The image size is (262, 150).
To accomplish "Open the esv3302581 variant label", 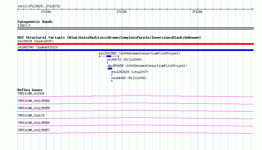I will [140, 53].
